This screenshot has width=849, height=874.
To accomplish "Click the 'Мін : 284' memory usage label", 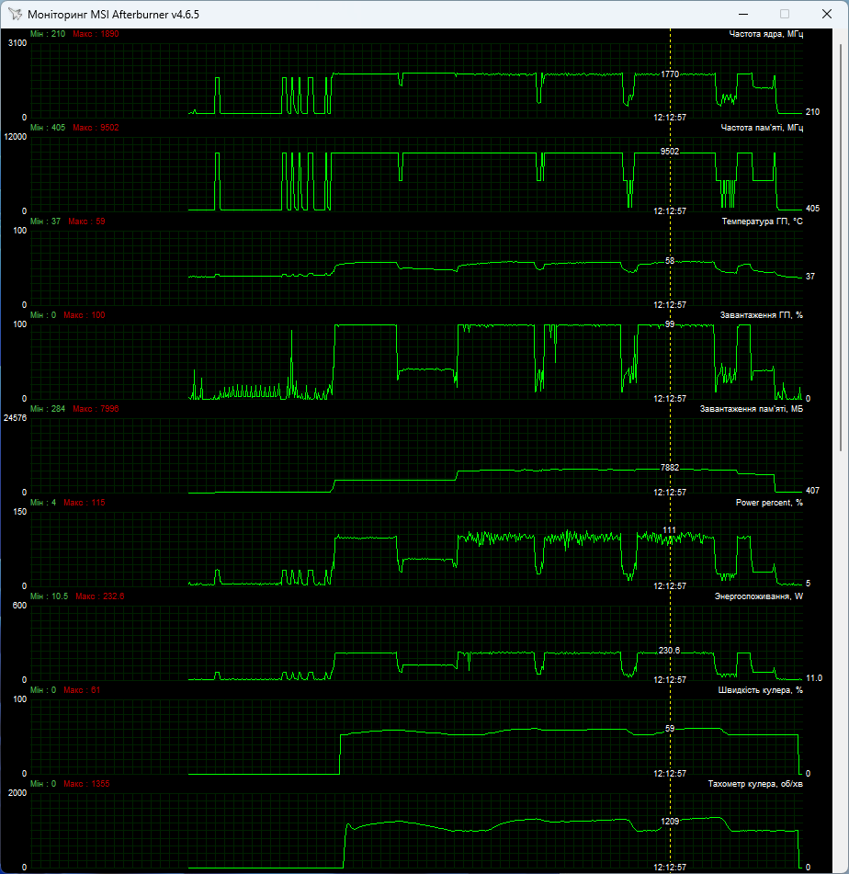I will pyautogui.click(x=48, y=409).
